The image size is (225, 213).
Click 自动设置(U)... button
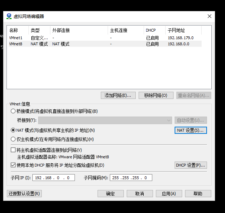click(x=191, y=120)
